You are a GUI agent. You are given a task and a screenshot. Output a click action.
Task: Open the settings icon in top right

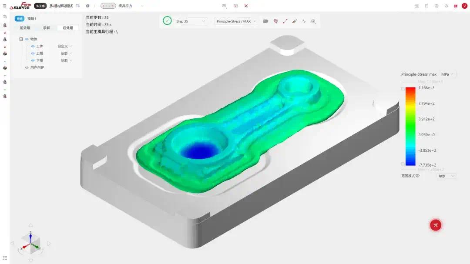[446, 6]
